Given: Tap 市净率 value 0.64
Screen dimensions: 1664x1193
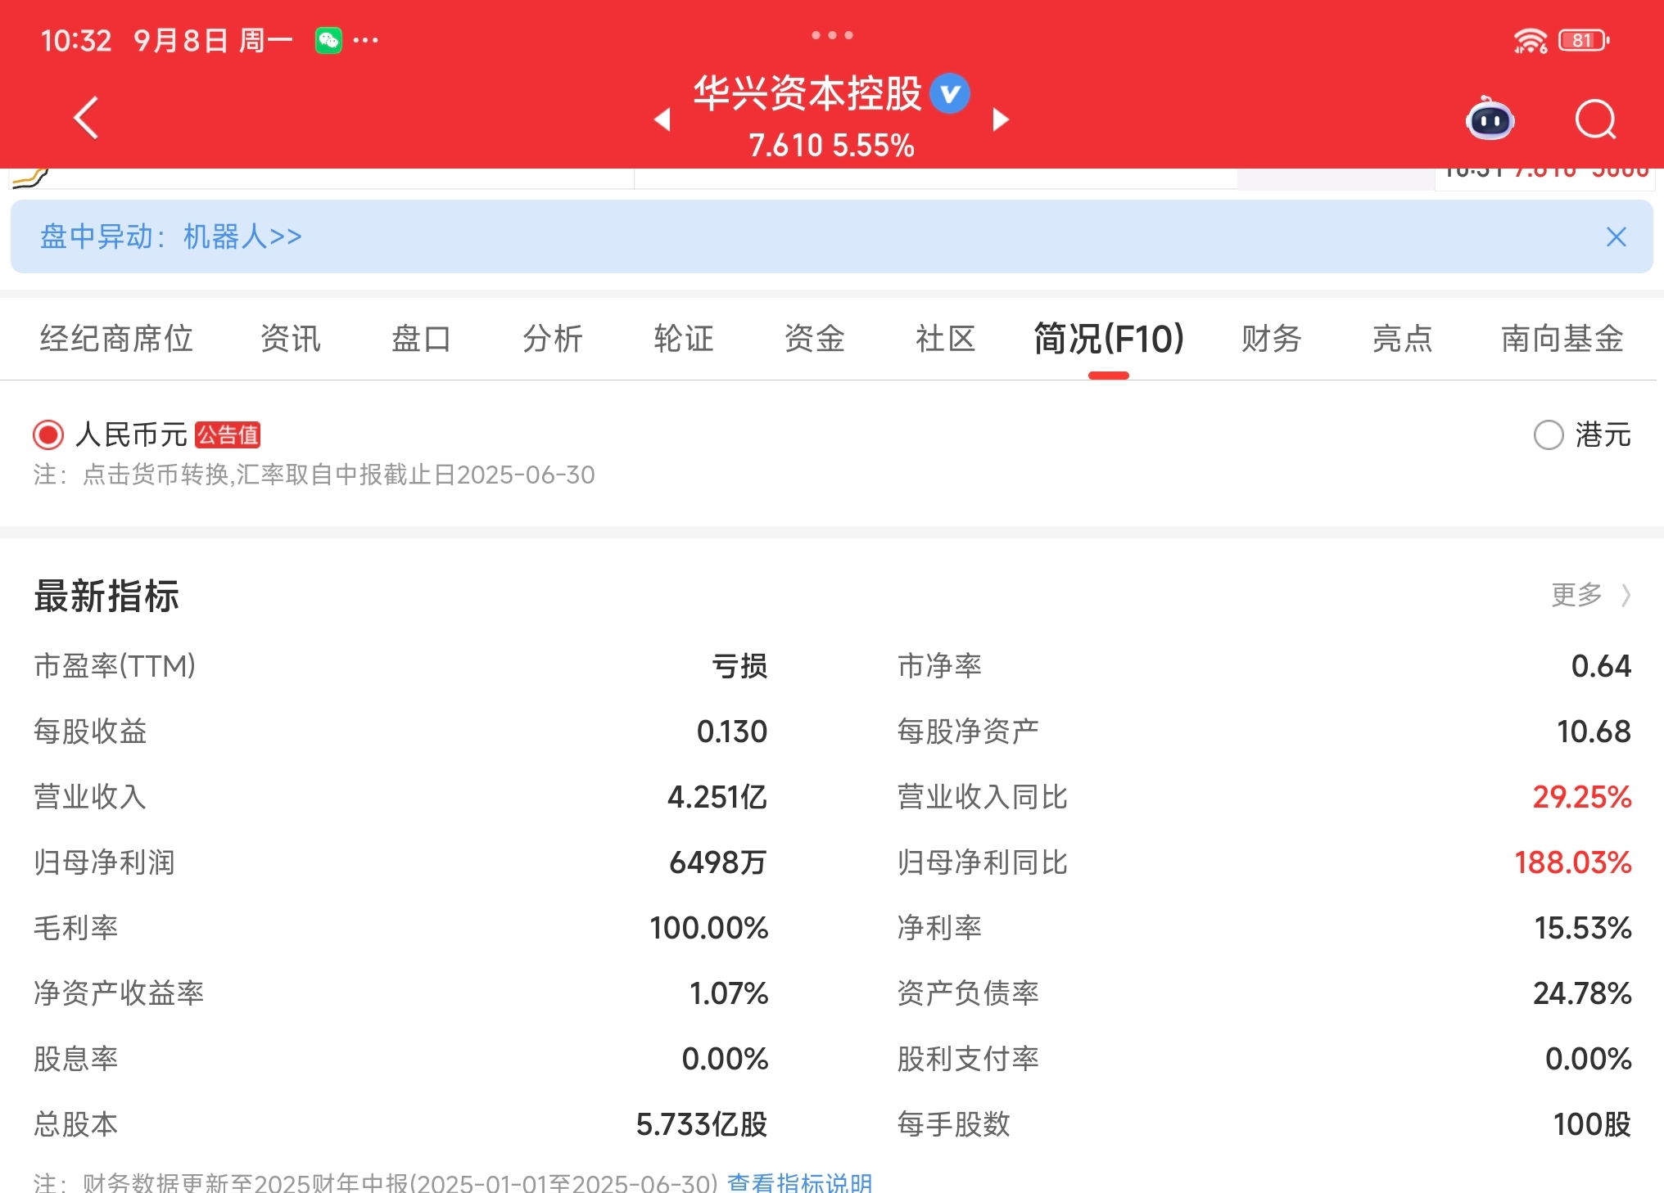Looking at the screenshot, I should coord(1601,666).
